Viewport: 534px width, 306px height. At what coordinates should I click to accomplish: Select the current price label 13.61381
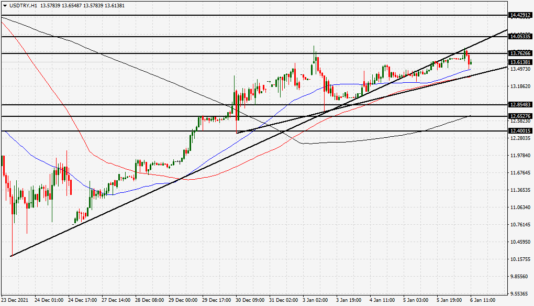pyautogui.click(x=520, y=62)
